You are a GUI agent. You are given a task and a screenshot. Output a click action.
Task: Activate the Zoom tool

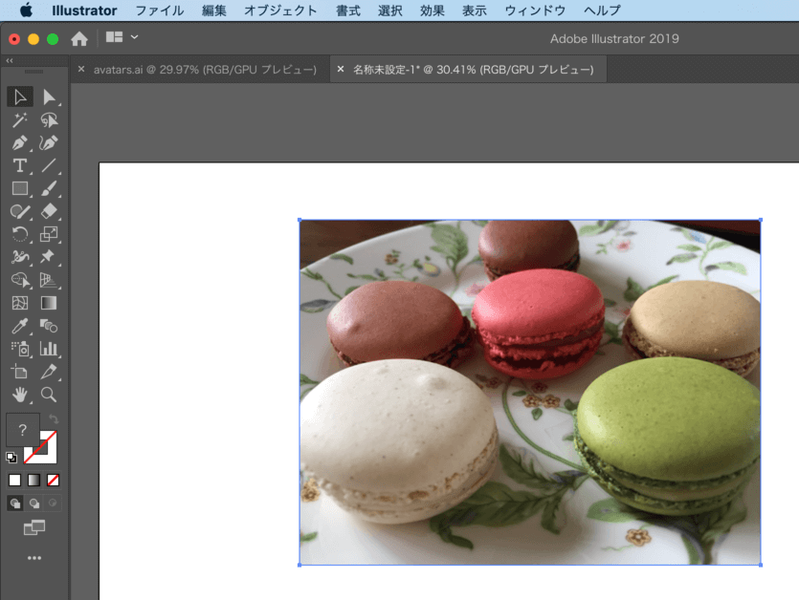pyautogui.click(x=49, y=395)
